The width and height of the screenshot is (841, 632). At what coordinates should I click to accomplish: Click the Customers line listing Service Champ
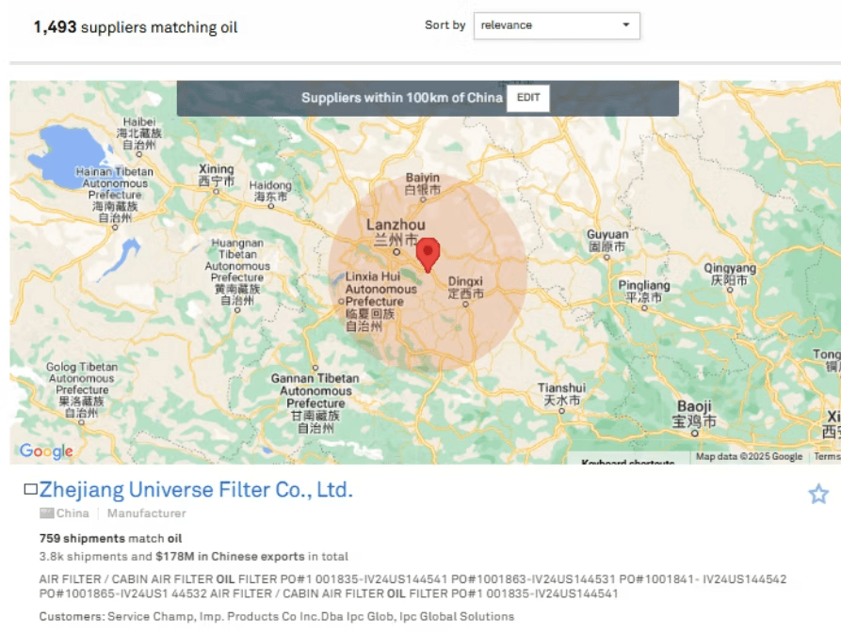[x=277, y=616]
